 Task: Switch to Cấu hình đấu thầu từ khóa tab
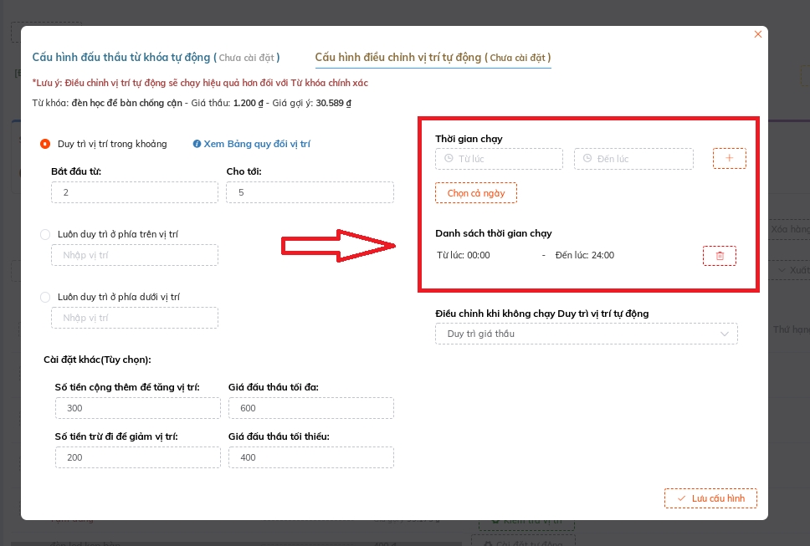coord(156,57)
